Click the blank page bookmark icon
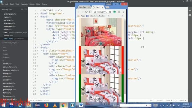The height and width of the screenshot is (108, 192). point(108,16)
